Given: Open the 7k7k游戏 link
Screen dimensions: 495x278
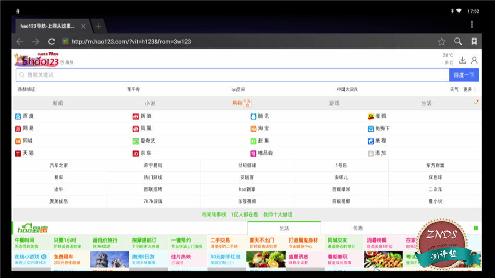Looking at the screenshot, I should pos(153,201).
